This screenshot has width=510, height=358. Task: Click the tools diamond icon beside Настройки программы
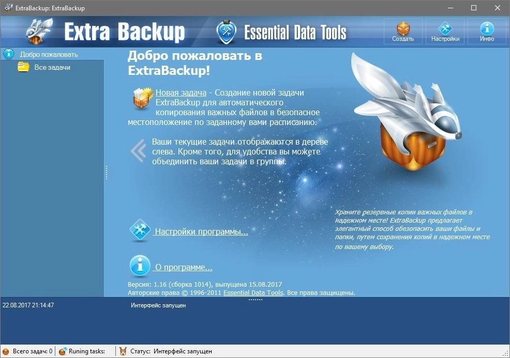coord(140,230)
